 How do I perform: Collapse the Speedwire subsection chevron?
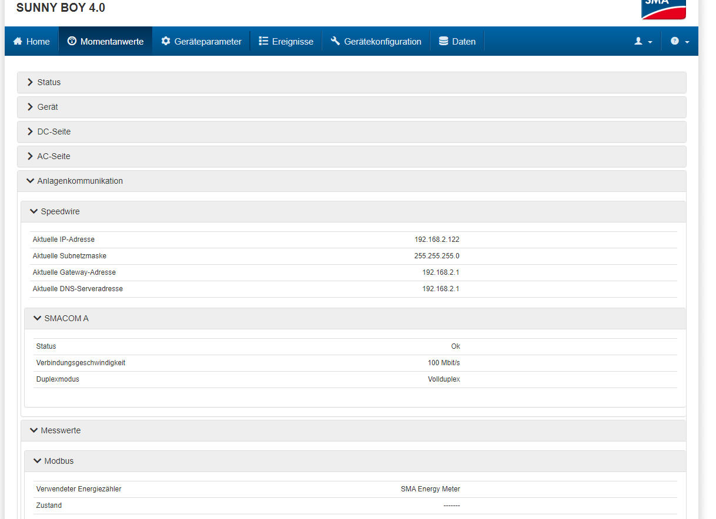[34, 211]
